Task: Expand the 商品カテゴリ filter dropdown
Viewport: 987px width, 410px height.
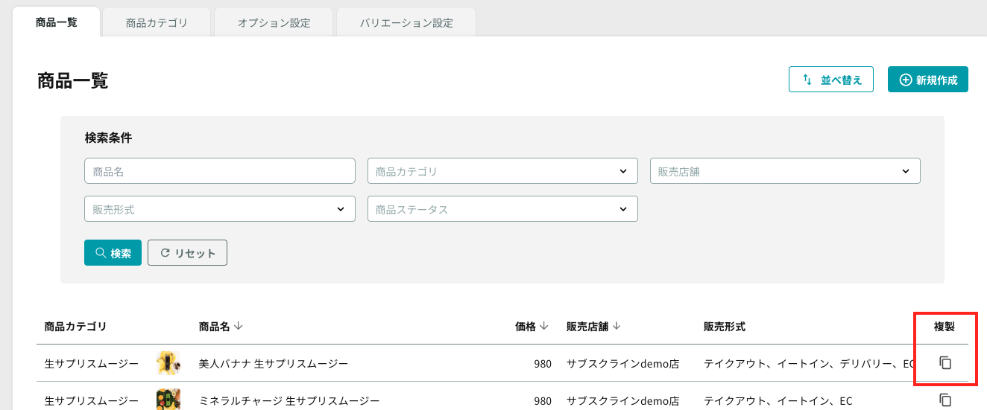Action: [502, 171]
